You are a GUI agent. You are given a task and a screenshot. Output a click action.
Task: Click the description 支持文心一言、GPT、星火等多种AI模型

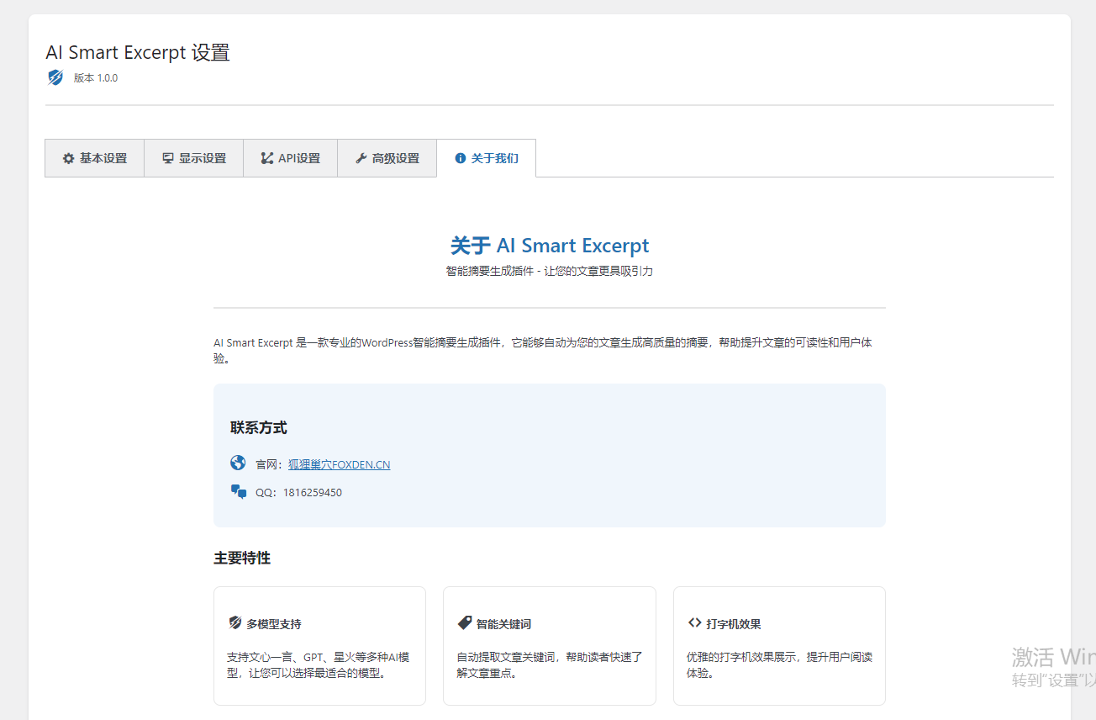319,664
